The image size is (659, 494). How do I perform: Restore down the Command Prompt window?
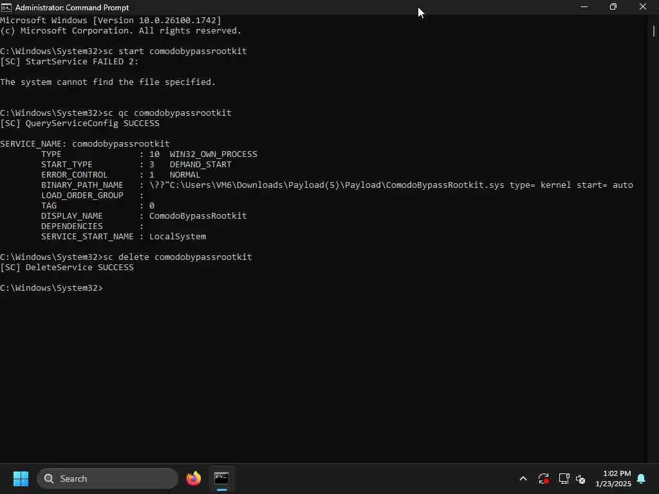613,7
